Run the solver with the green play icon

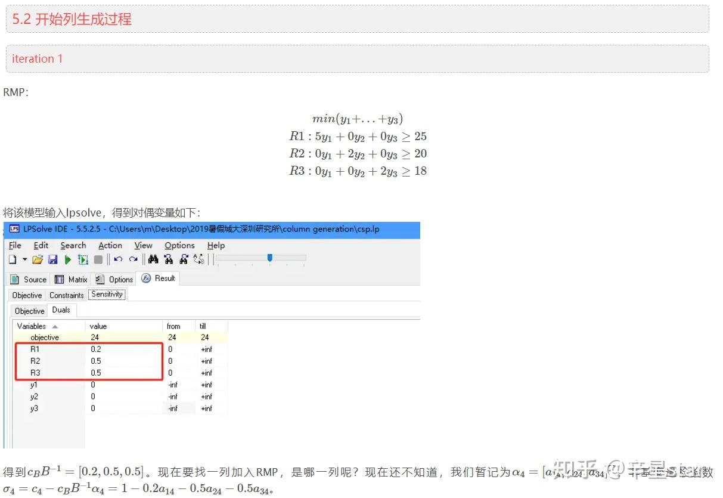click(67, 259)
